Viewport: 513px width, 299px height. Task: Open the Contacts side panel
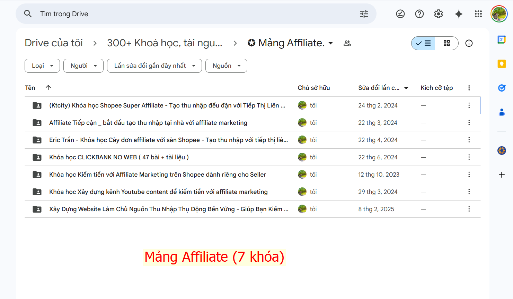502,112
